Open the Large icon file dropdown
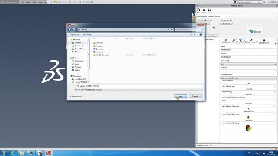The width and height of the screenshot is (278, 156). [x=248, y=123]
